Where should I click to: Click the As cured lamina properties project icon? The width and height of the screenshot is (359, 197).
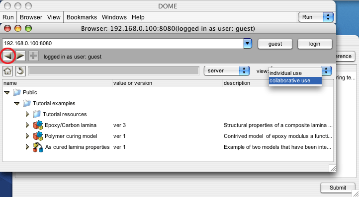[x=38, y=147]
